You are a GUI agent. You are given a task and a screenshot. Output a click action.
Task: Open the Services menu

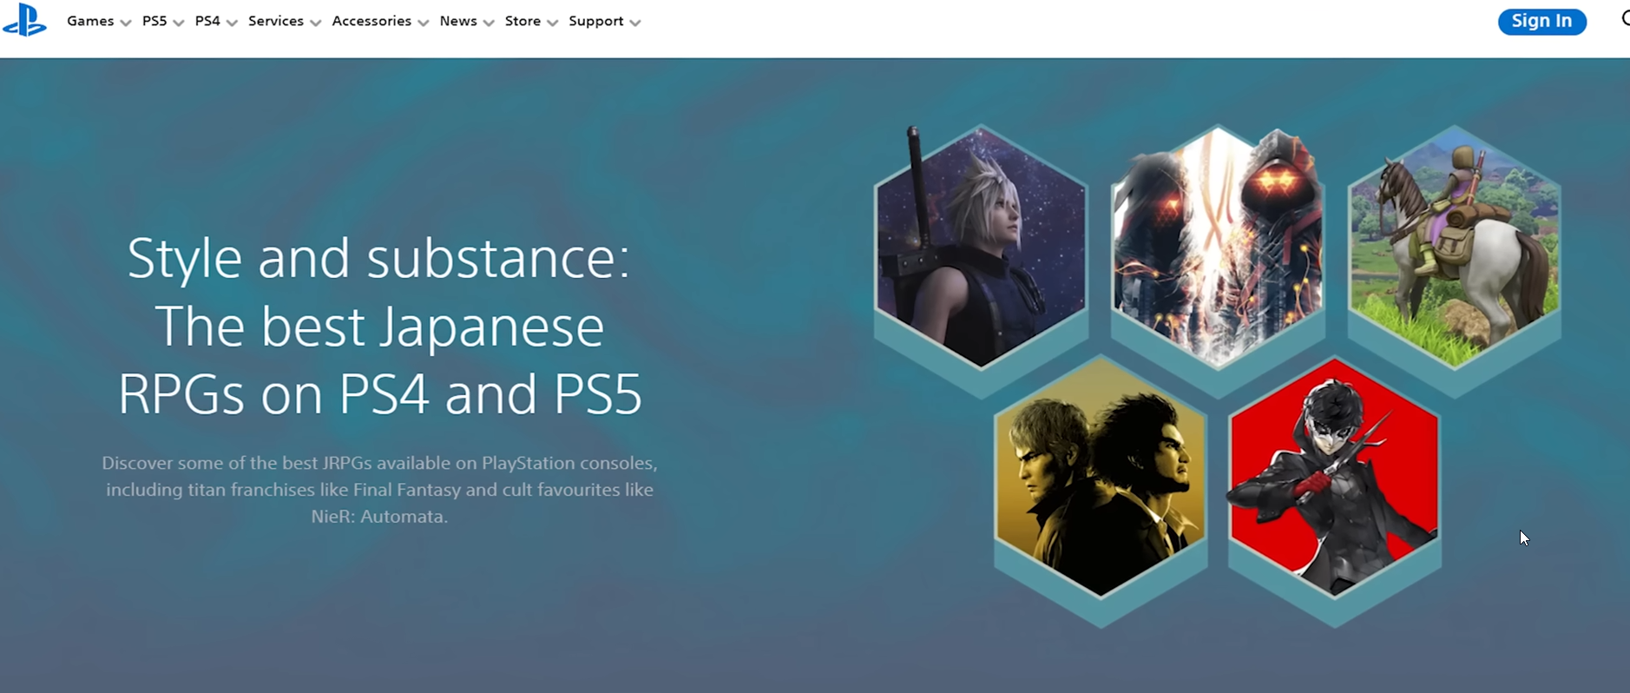pos(276,21)
